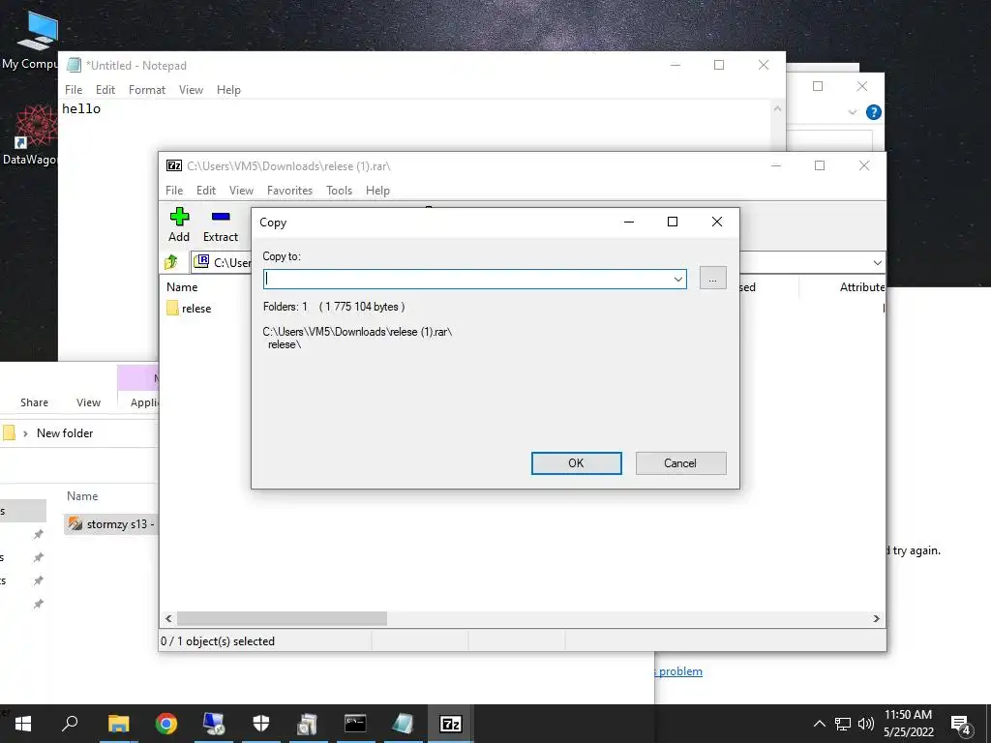This screenshot has height=743, width=991.
Task: Open network status tray icon
Action: tap(843, 724)
